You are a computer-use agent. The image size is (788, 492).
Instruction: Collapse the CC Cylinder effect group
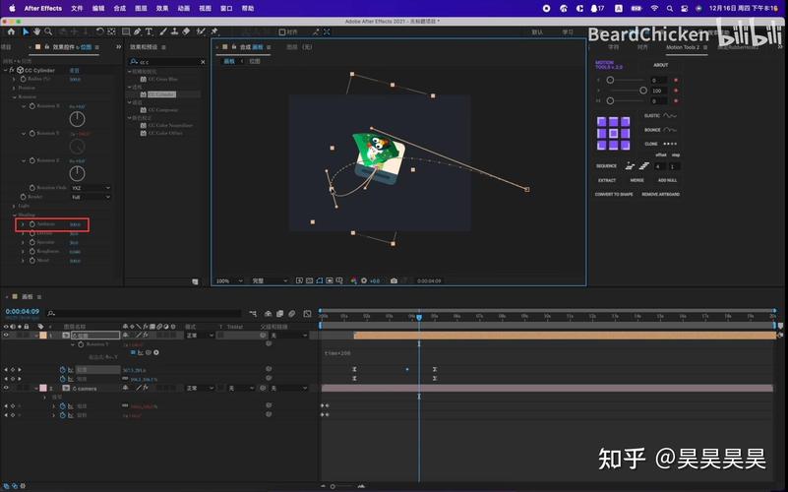(x=6, y=71)
